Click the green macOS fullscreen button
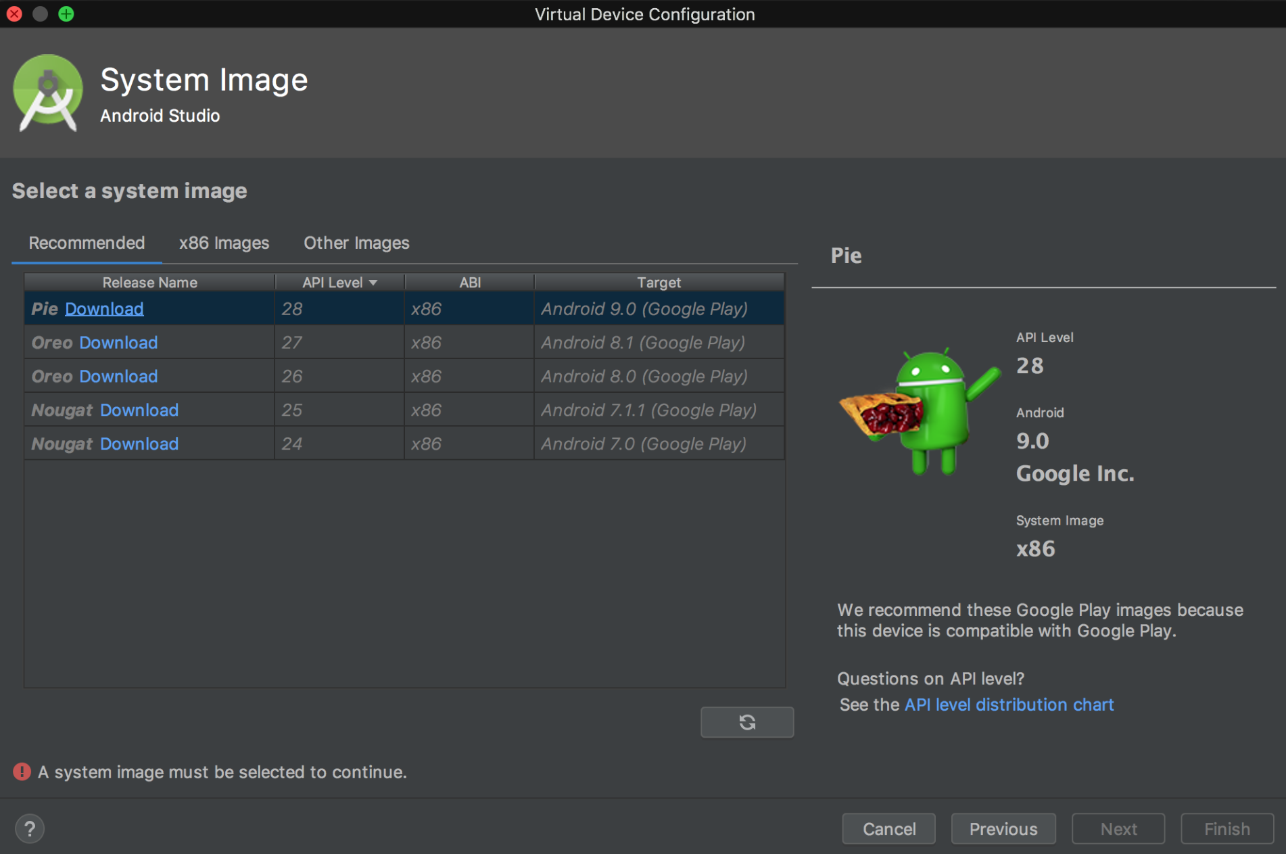Image resolution: width=1286 pixels, height=854 pixels. [x=66, y=14]
